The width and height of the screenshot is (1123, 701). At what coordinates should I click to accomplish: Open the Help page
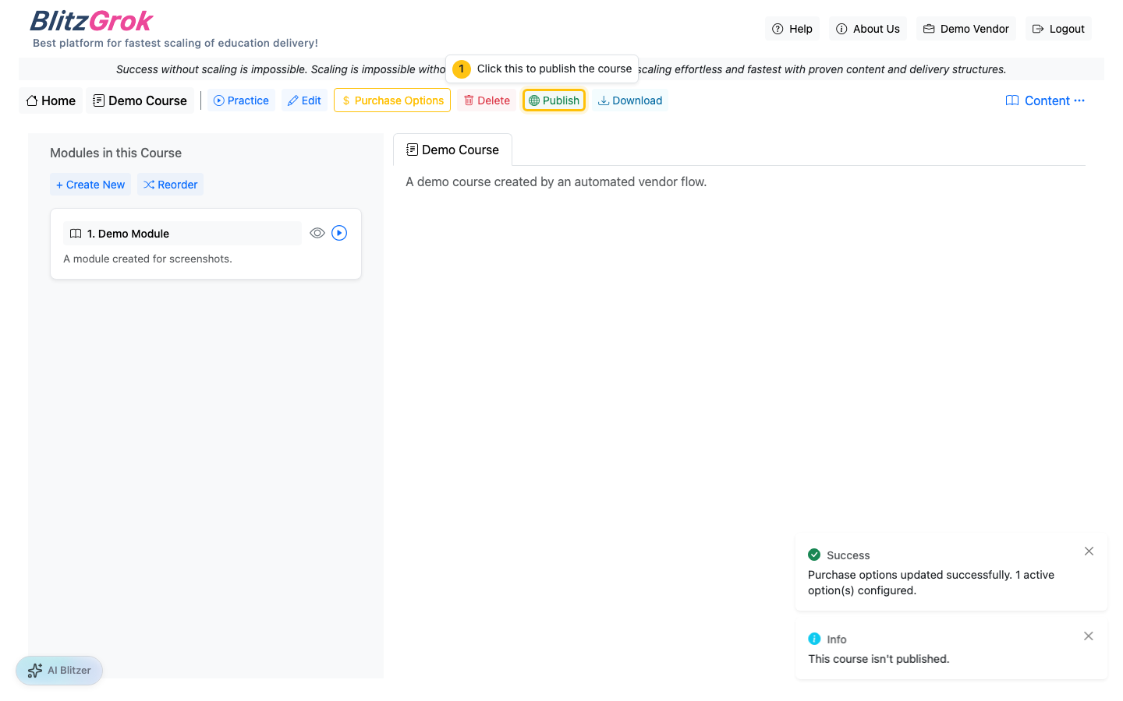pos(792,29)
